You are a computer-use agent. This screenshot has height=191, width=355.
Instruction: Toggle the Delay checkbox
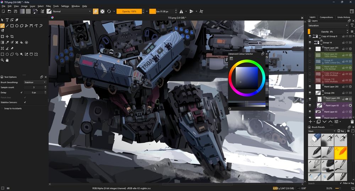click(x=22, y=93)
